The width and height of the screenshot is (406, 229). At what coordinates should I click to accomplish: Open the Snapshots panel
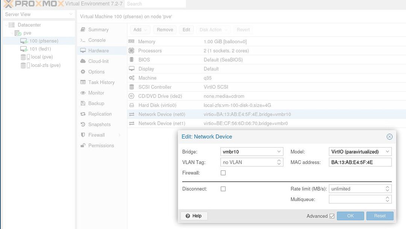(98, 124)
